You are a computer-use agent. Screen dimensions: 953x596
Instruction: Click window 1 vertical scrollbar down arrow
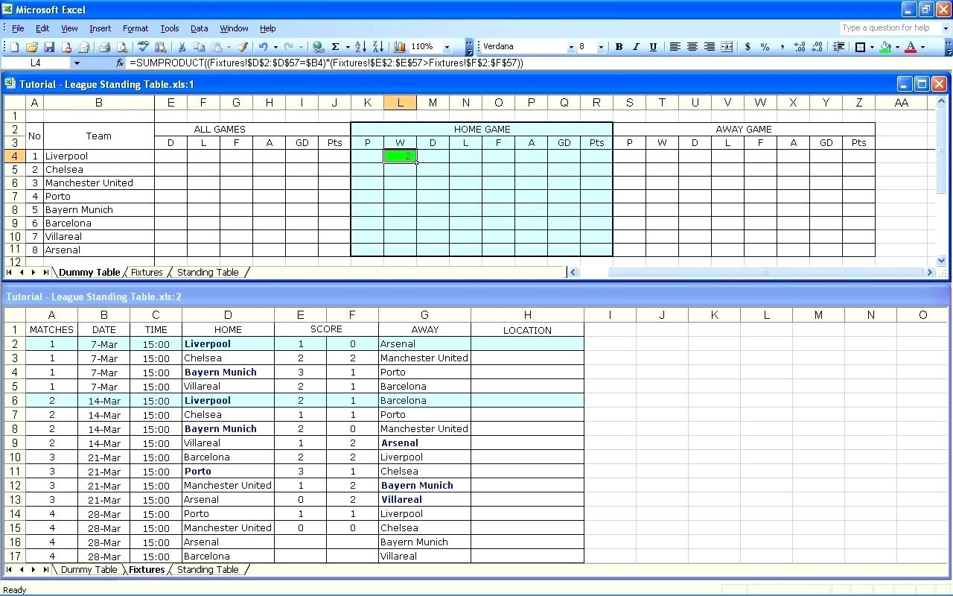[942, 261]
